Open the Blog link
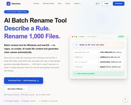Viewport: 131px width, 105px height. [60, 3]
